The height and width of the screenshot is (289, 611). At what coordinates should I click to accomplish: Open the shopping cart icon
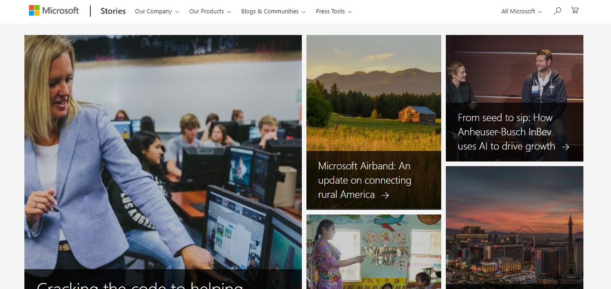(x=575, y=10)
